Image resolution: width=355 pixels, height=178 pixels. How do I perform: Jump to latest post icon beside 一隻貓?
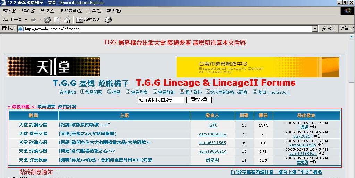313,127
